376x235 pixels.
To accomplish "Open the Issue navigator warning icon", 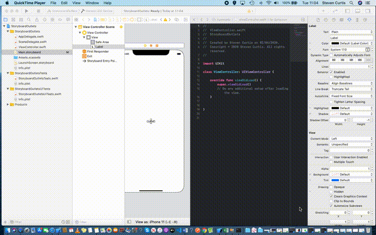I will coord(37,20).
